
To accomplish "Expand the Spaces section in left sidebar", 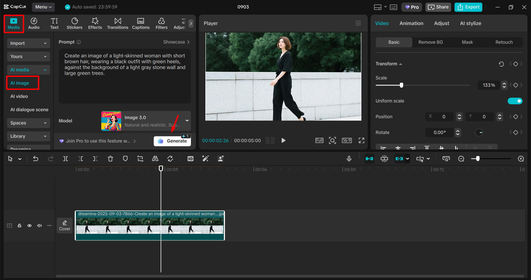I will [x=29, y=123].
